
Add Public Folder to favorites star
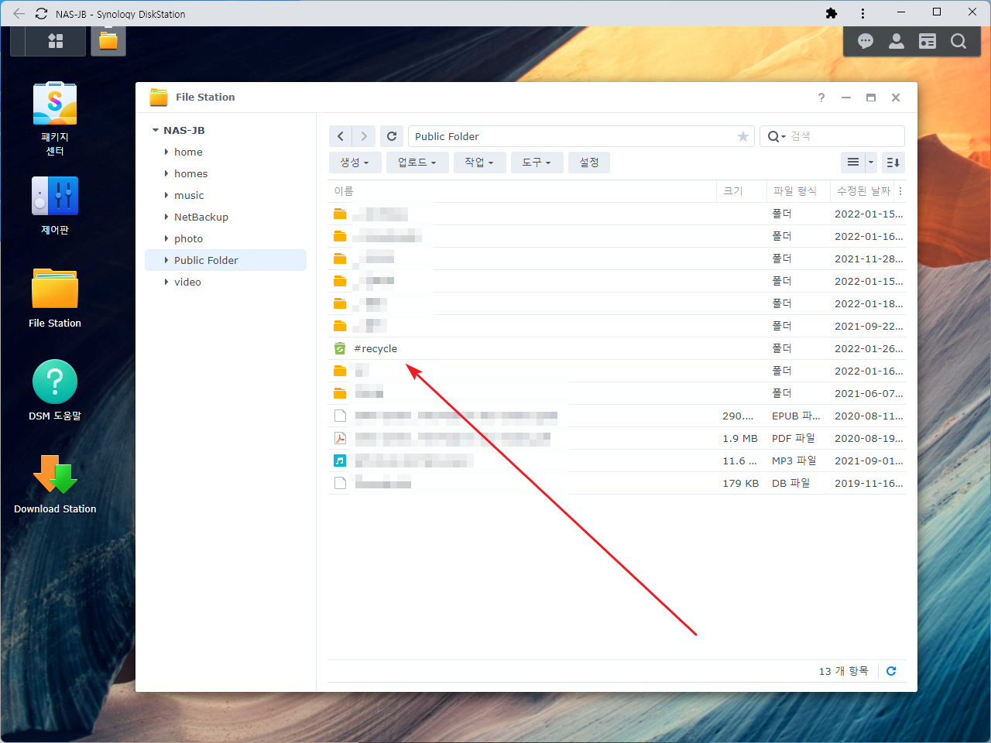[743, 136]
